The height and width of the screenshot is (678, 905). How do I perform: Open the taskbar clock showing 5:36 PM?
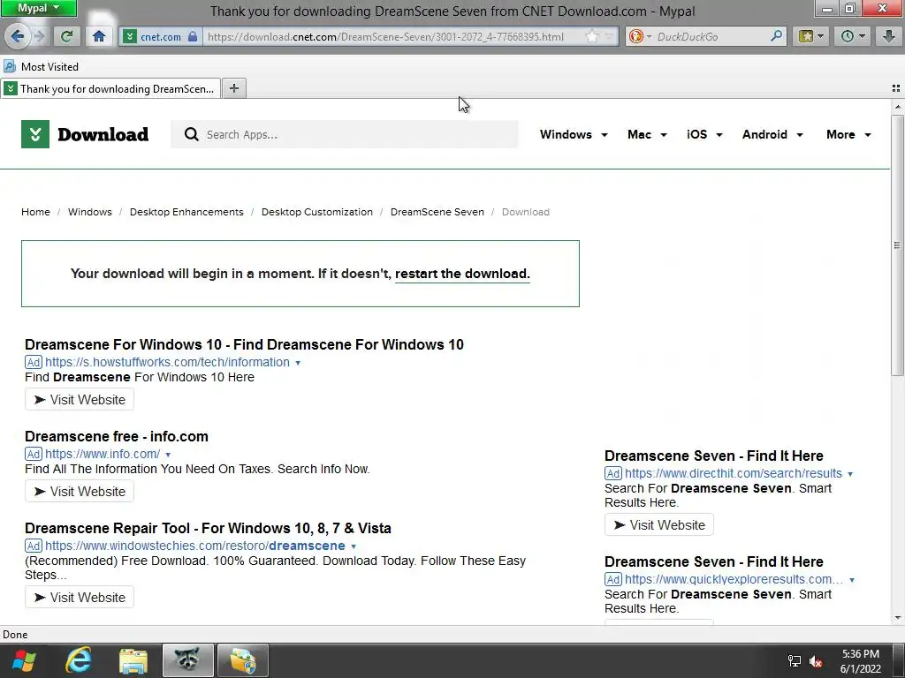click(860, 661)
